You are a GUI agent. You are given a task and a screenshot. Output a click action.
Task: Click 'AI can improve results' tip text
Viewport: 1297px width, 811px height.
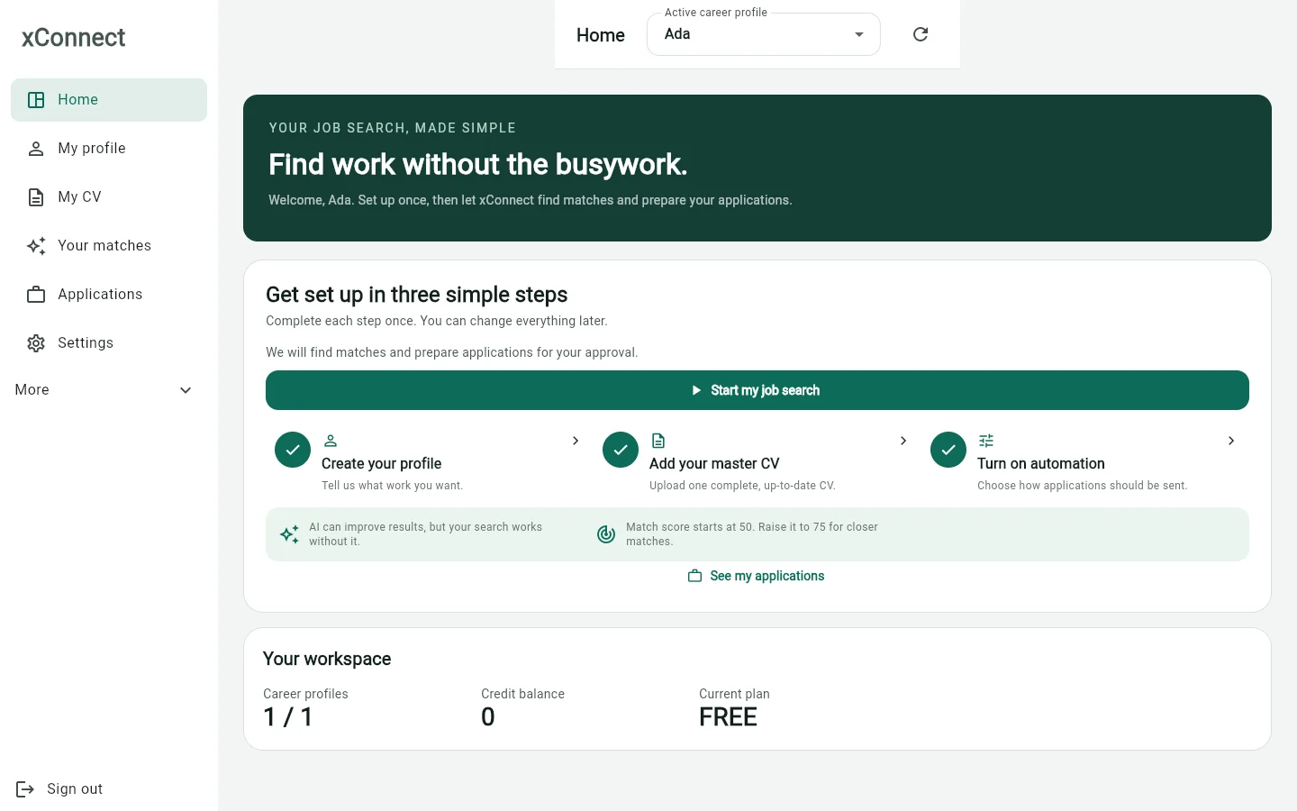point(425,534)
